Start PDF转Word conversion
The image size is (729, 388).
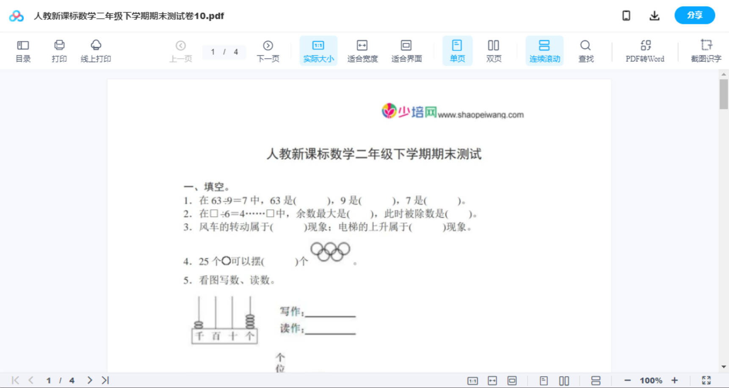coord(644,50)
